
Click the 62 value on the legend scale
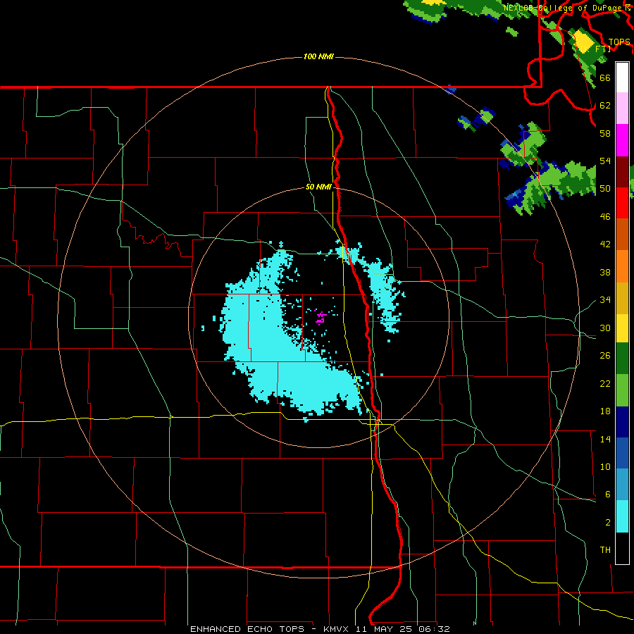point(605,106)
